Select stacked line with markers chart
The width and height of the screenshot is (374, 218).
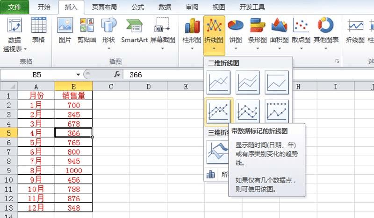point(248,111)
